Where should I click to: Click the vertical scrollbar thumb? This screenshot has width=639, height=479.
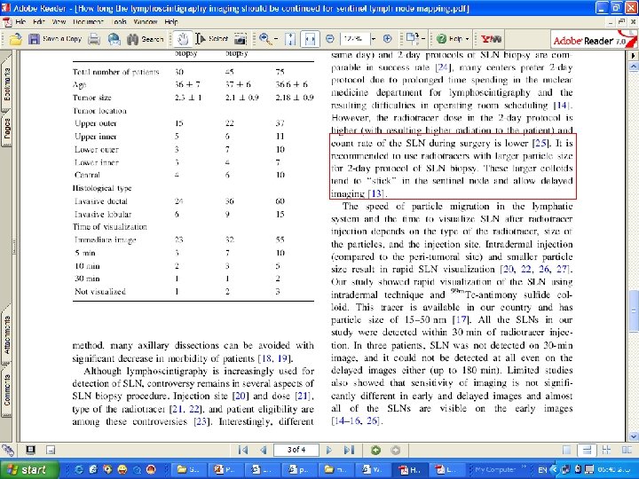point(634,310)
